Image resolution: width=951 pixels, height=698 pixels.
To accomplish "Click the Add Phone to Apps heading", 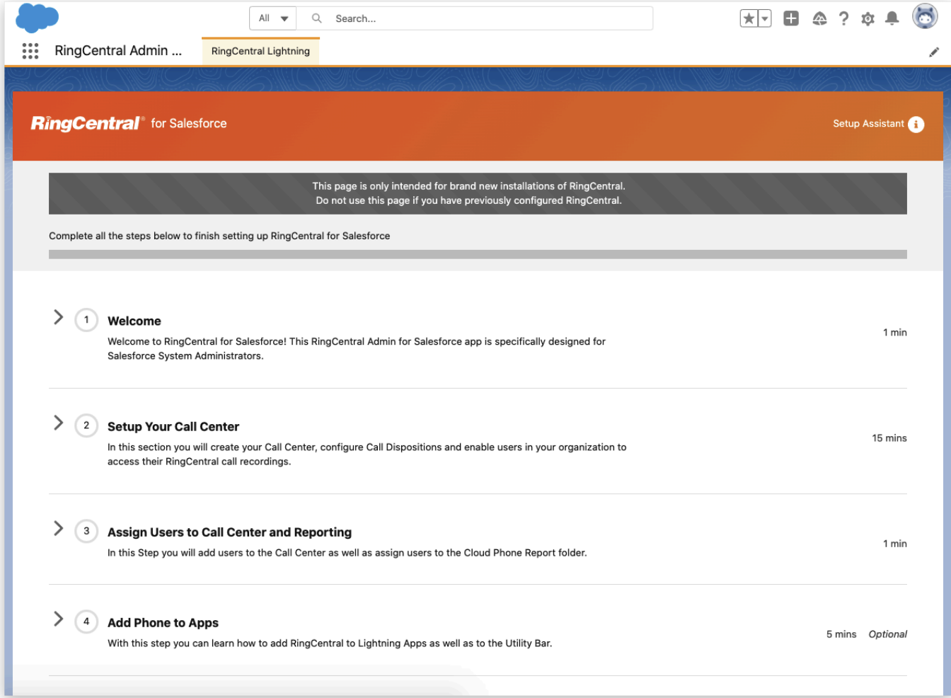I will coord(163,623).
